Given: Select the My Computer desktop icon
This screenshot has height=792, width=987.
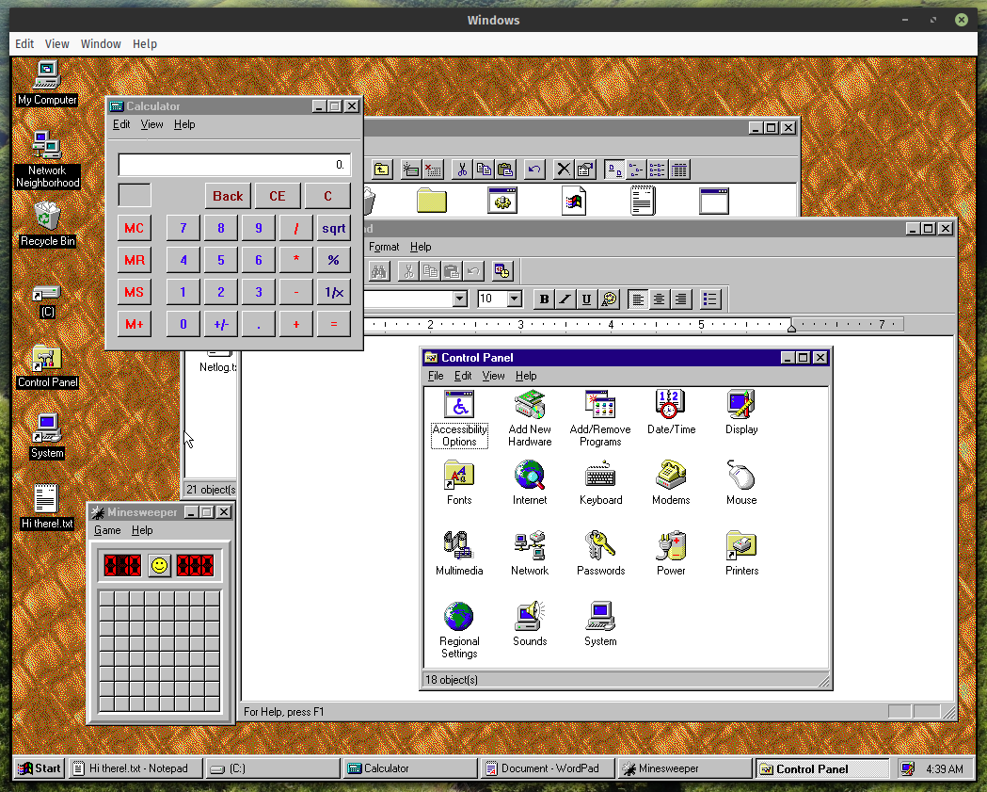Looking at the screenshot, I should pos(47,83).
